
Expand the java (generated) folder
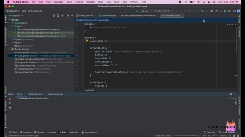tap(12, 39)
